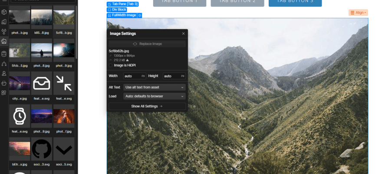Open the Style selectors droplets panel
This screenshot has width=382, height=174.
coord(3,31)
